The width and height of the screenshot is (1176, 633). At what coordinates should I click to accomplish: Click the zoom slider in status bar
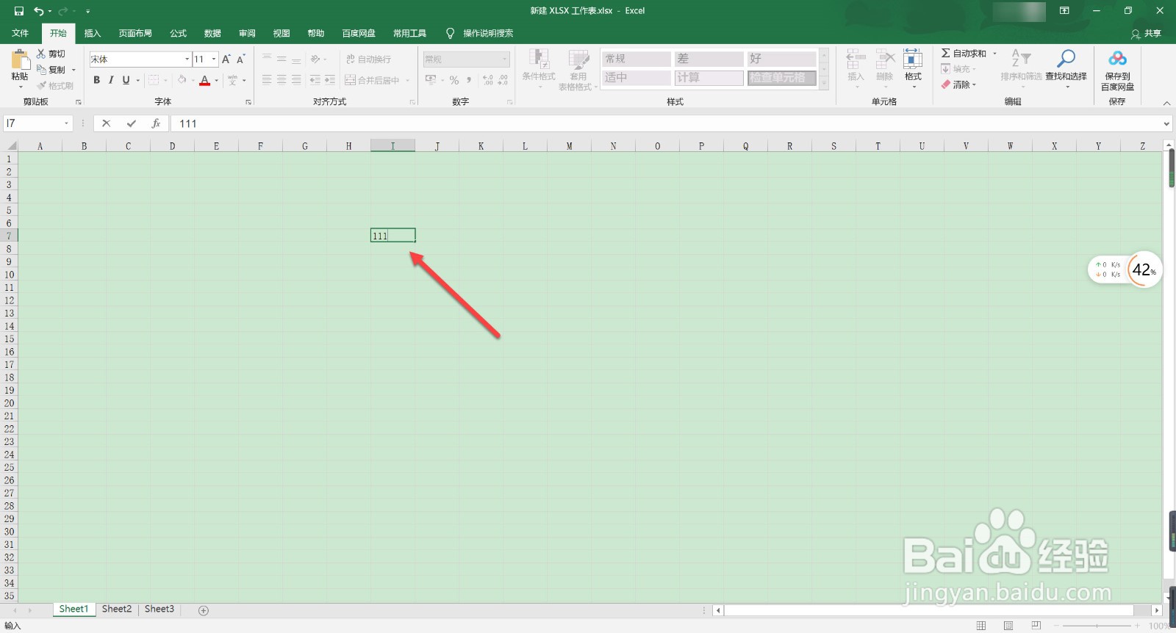1097,626
